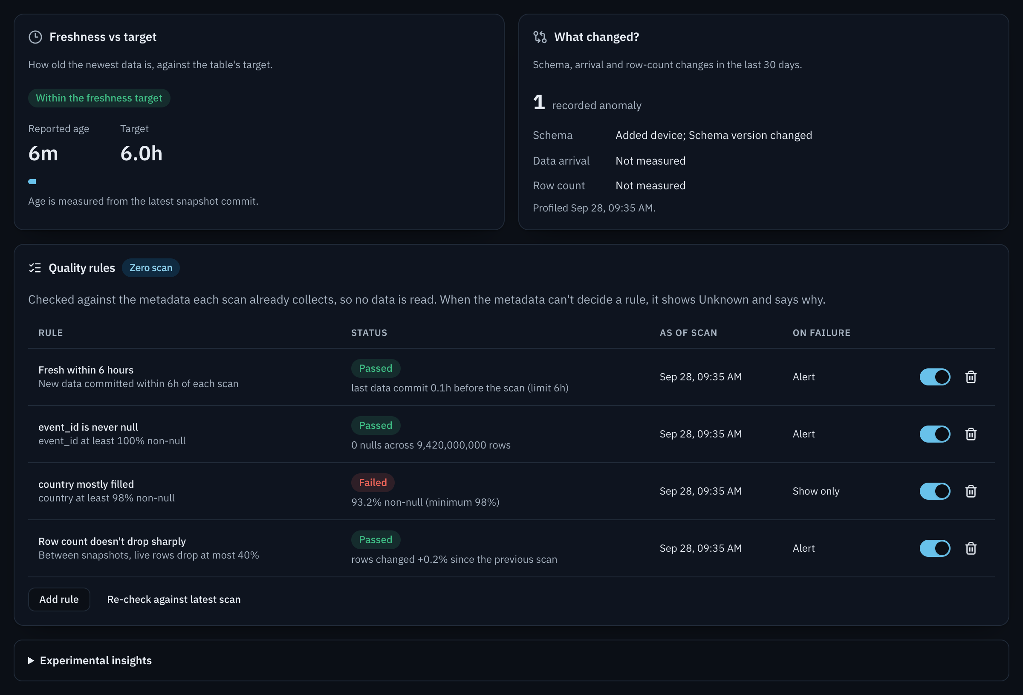This screenshot has height=695, width=1023.
Task: Disable the Fresh within 6 hours rule toggle
Action: (935, 377)
